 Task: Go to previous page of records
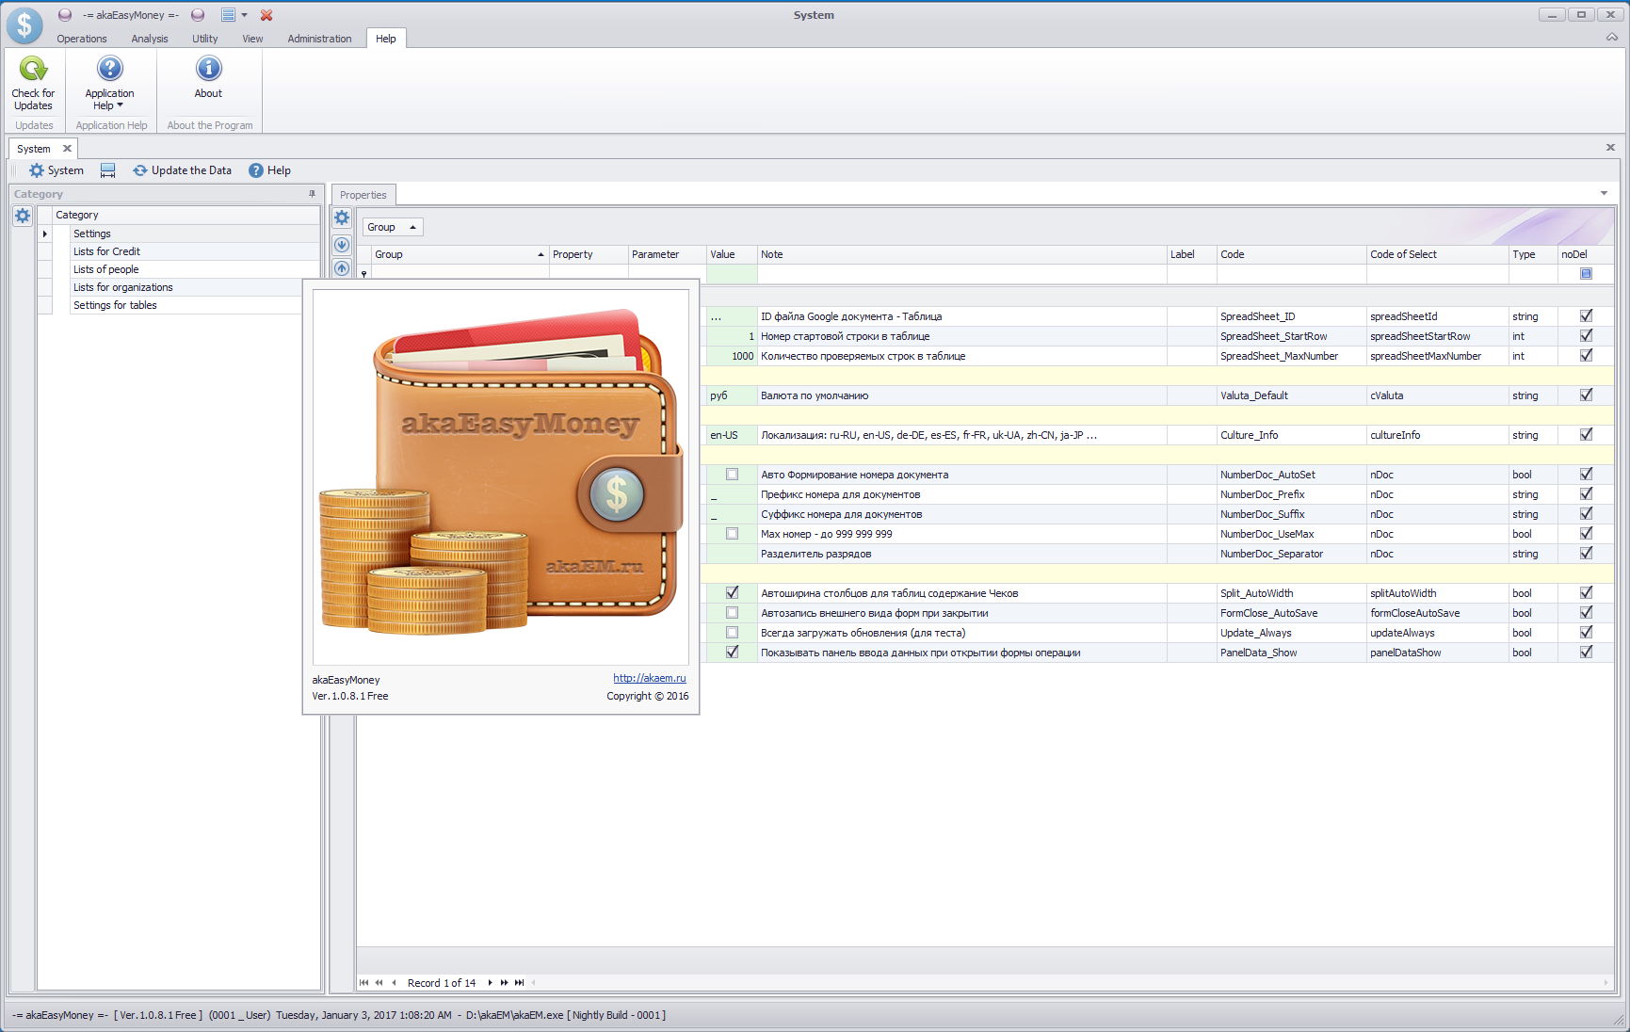[x=379, y=983]
